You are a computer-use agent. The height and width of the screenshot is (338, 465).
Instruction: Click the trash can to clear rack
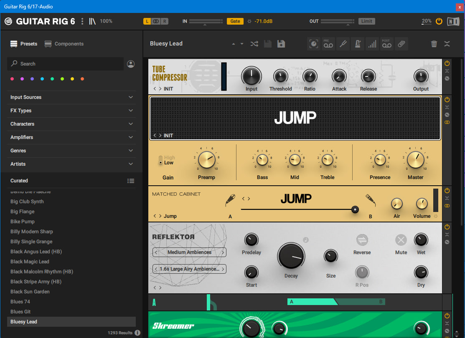click(x=434, y=44)
